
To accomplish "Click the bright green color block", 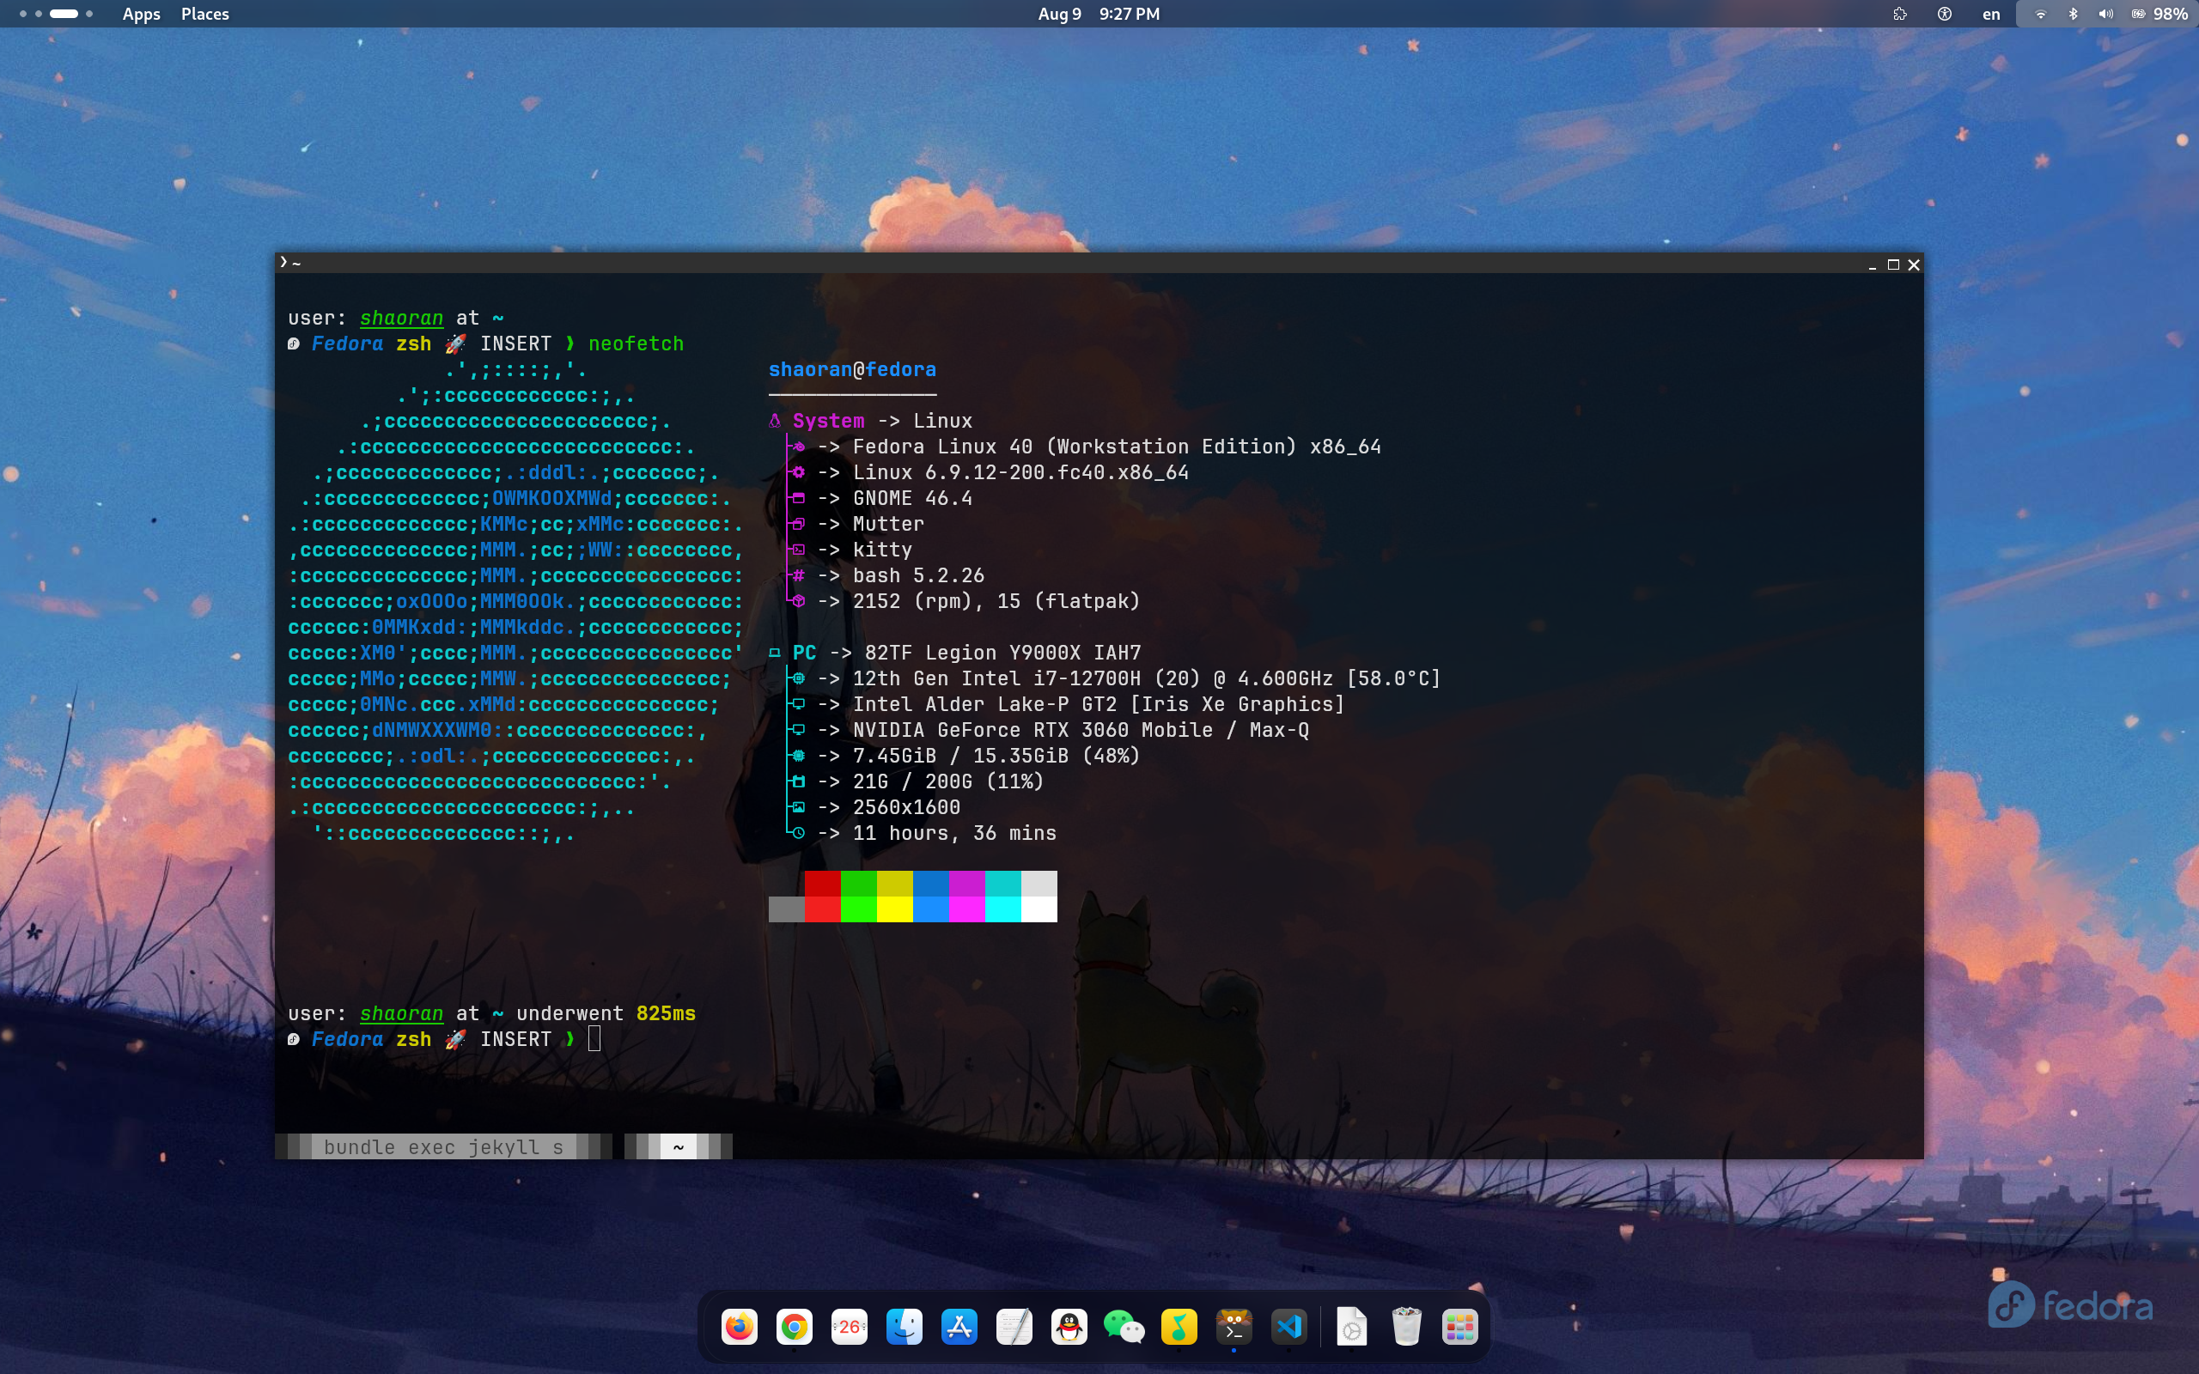I will pos(859,909).
